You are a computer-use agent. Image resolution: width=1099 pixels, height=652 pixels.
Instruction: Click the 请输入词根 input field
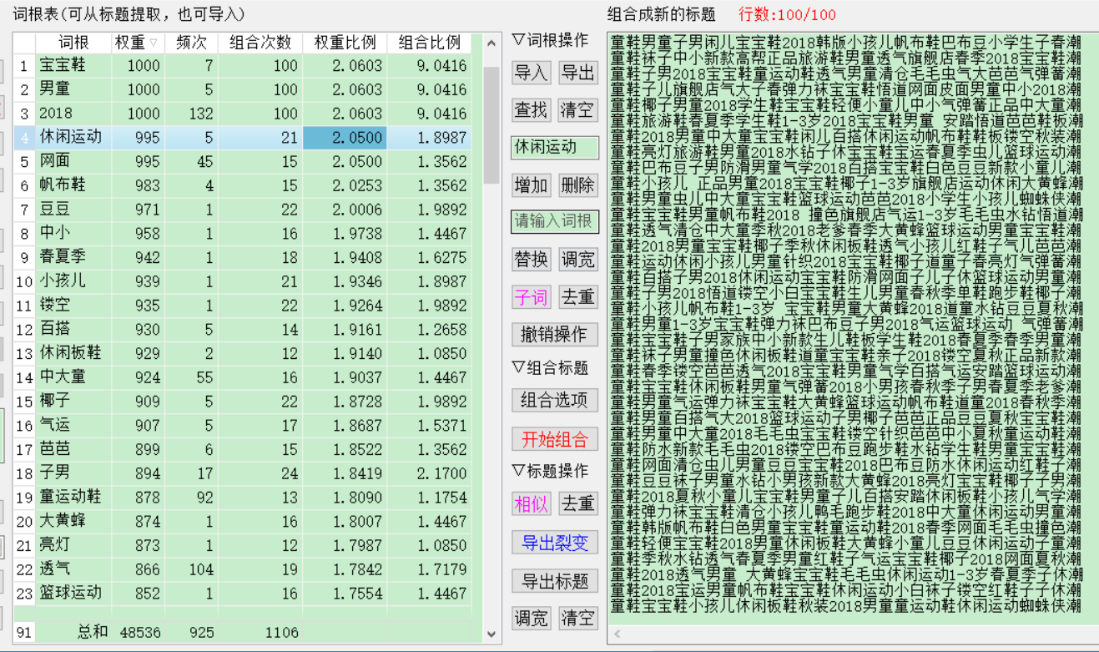pos(555,221)
